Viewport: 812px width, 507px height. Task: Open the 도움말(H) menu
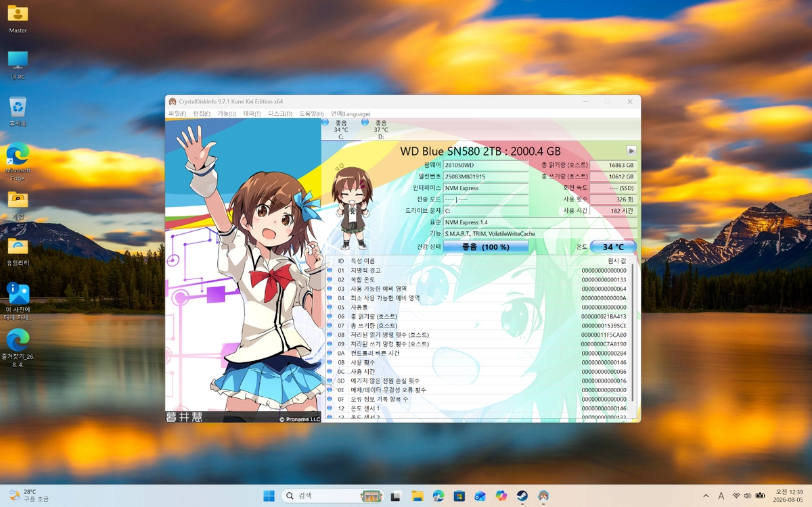[311, 114]
